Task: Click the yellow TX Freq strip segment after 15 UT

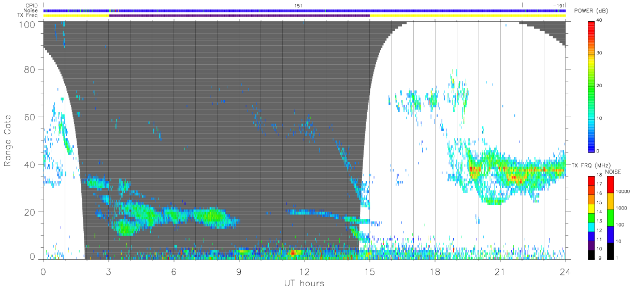Action: tap(468, 16)
